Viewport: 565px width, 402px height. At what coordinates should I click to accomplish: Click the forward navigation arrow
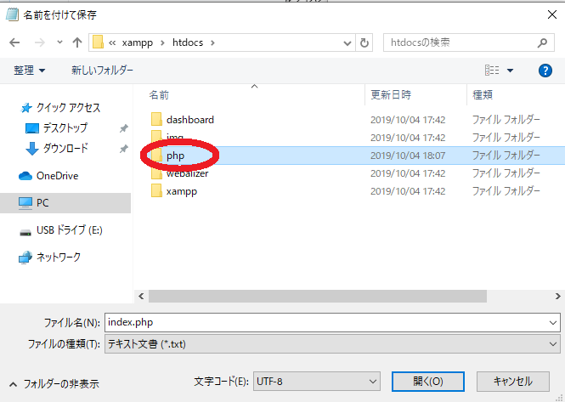point(40,42)
